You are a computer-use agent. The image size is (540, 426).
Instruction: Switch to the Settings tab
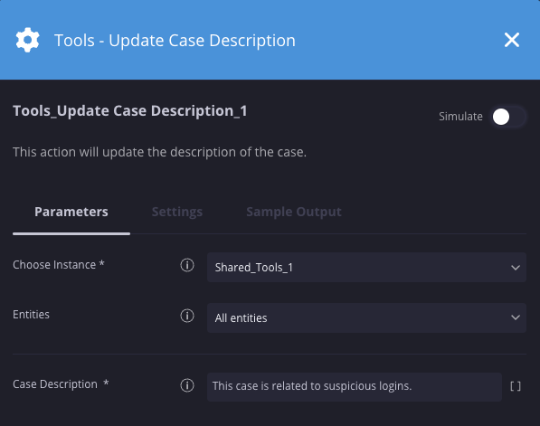pyautogui.click(x=177, y=212)
